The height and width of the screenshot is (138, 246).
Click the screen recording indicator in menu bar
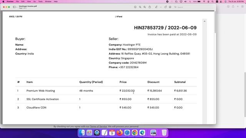click(x=167, y=2)
